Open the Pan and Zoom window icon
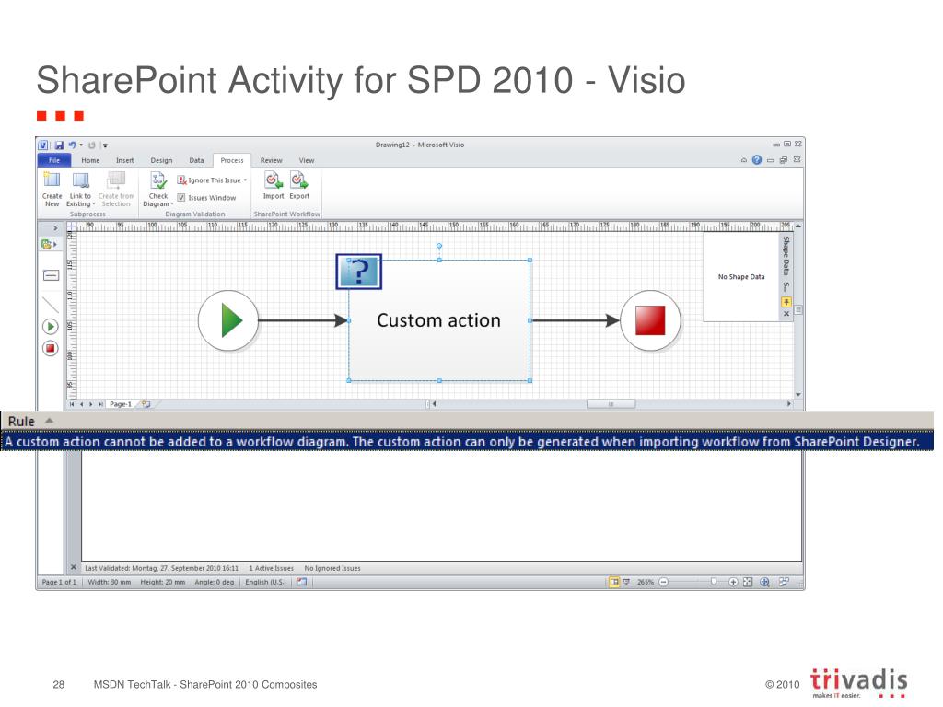 point(765,582)
